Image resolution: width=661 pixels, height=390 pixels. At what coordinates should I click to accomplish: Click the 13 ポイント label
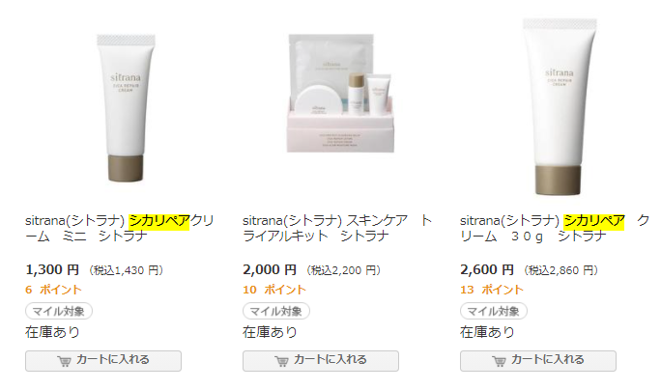point(492,290)
